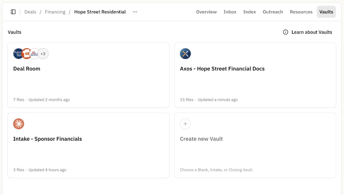344x195 pixels.
Task: Click the Vaults section heading
Action: (x=15, y=32)
